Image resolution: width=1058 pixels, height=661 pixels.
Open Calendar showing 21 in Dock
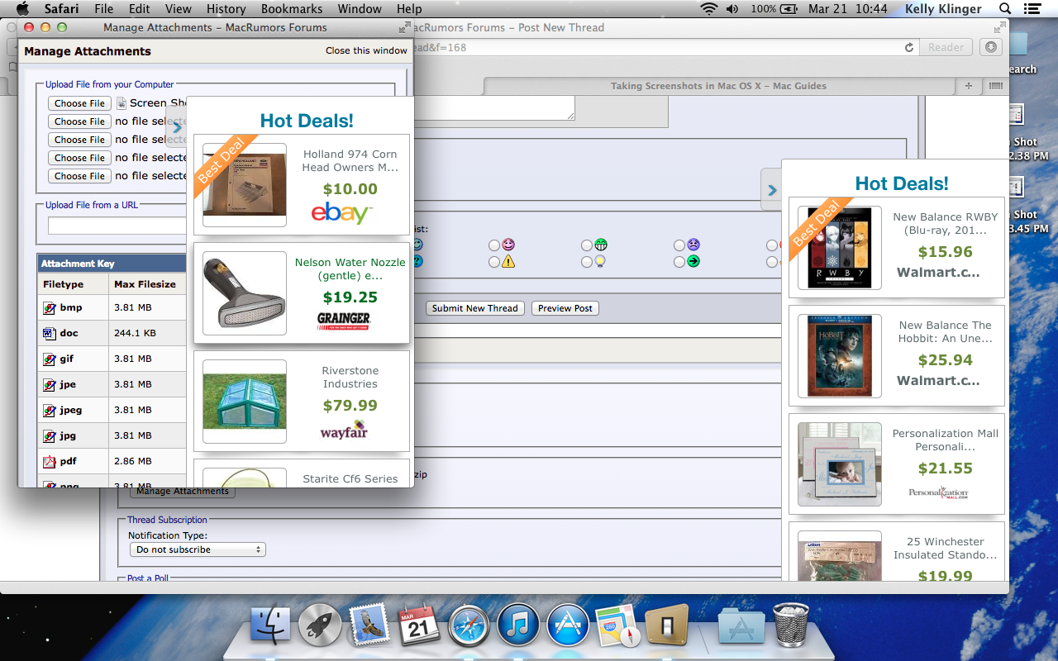(x=419, y=625)
